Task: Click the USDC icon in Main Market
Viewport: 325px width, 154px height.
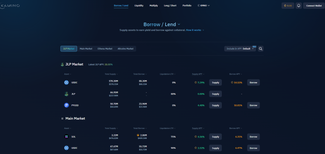Action: (67, 148)
